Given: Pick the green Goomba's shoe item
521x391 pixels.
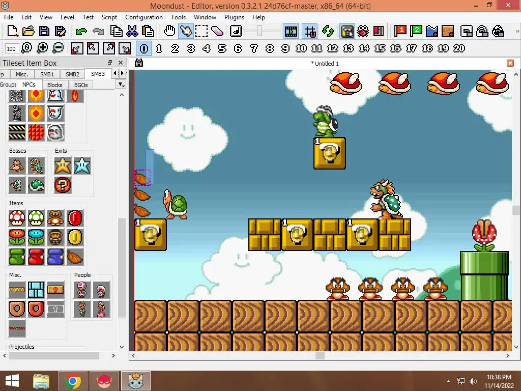Looking at the screenshot, I should [x=17, y=257].
